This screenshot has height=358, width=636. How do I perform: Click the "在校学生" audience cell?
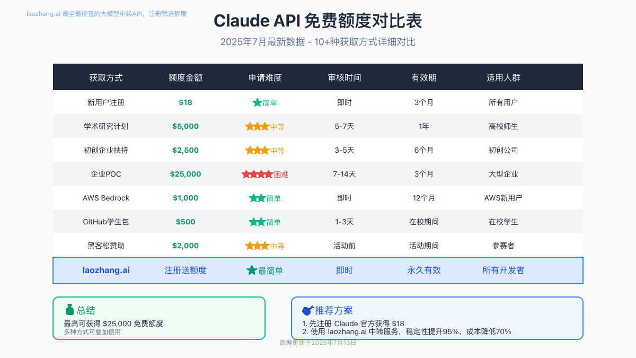click(x=503, y=222)
